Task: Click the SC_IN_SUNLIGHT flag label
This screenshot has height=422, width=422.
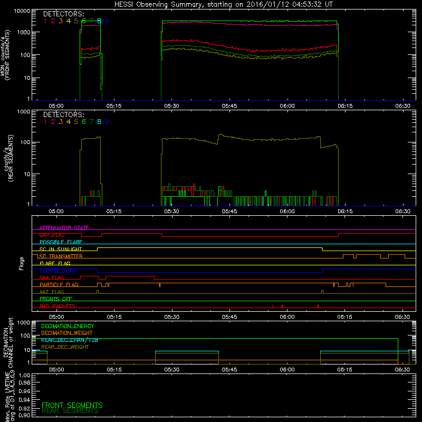Action: pos(61,249)
